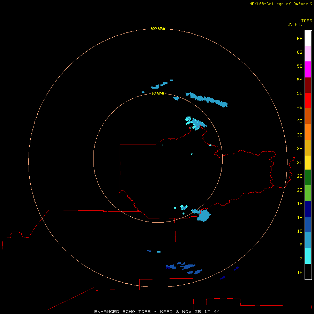Click the yellow 34 kft legend swatch
This screenshot has height=314, width=314.
coord(308,163)
